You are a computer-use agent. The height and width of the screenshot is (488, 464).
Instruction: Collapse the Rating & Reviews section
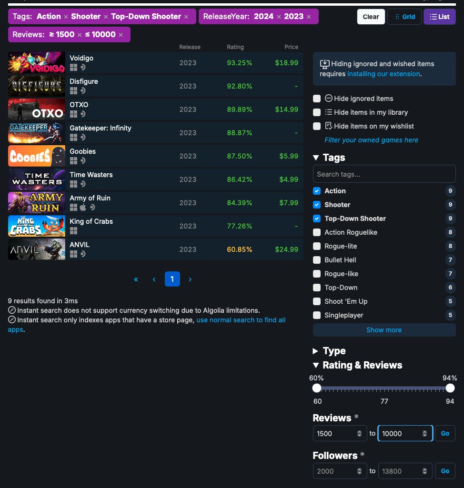(x=316, y=365)
